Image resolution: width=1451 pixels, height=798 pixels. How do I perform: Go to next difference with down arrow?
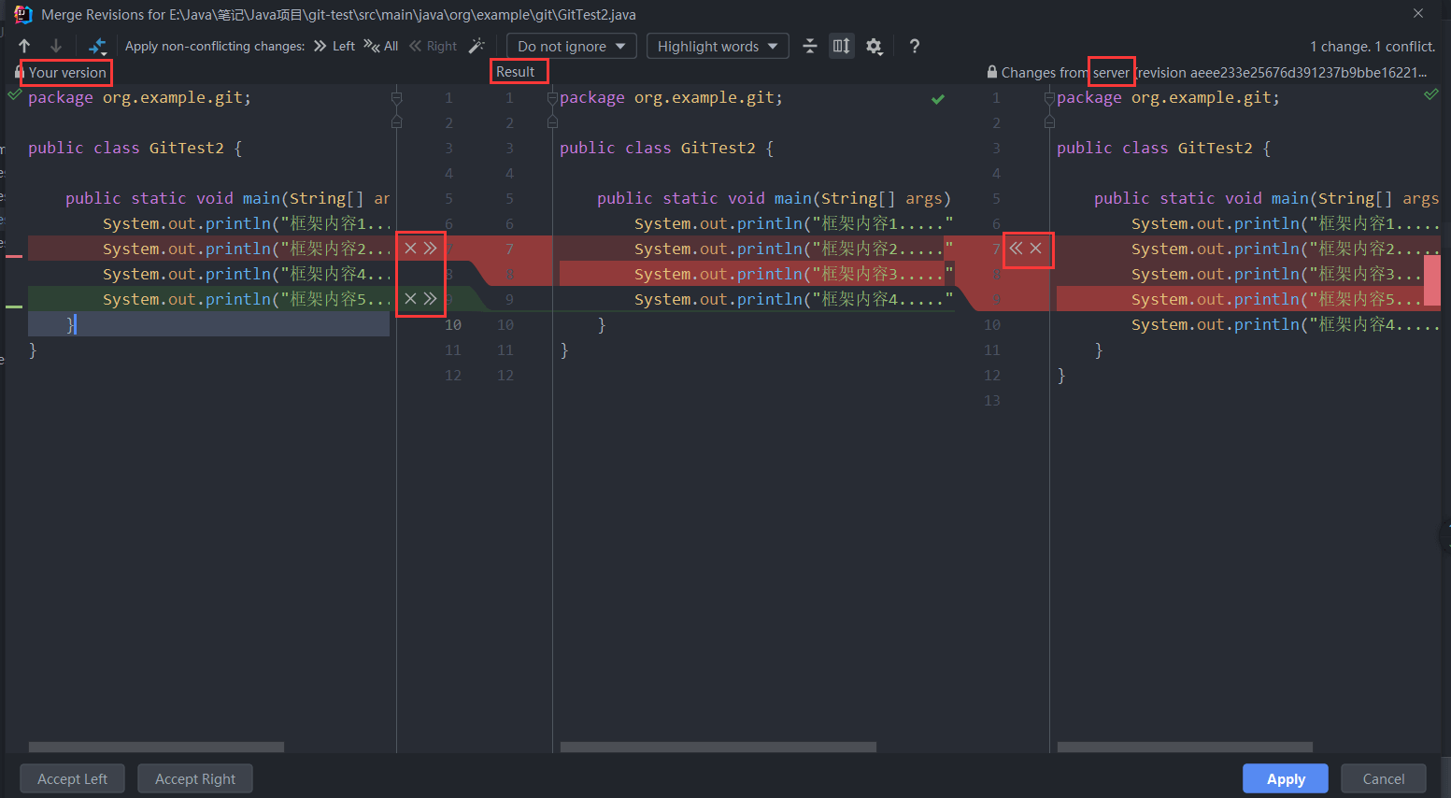[x=56, y=46]
